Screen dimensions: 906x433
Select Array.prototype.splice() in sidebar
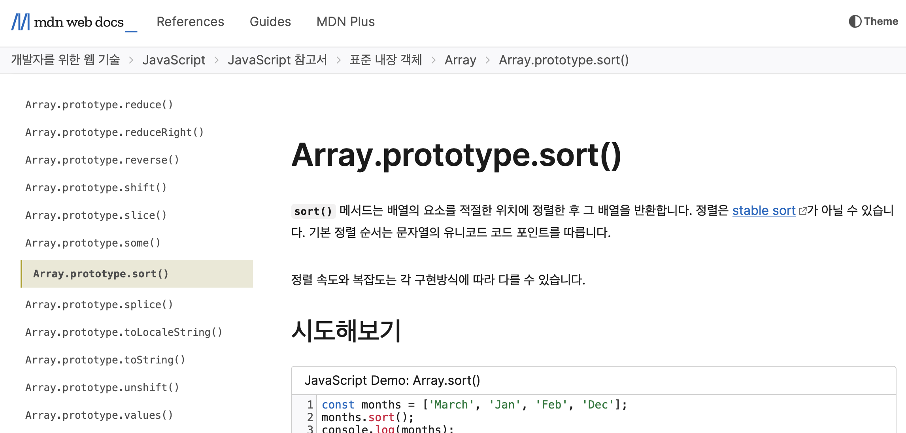click(x=99, y=305)
